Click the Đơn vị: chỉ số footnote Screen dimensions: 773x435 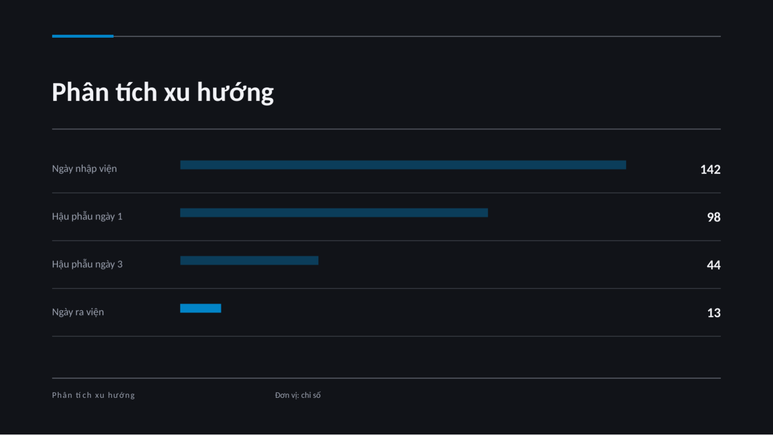297,395
